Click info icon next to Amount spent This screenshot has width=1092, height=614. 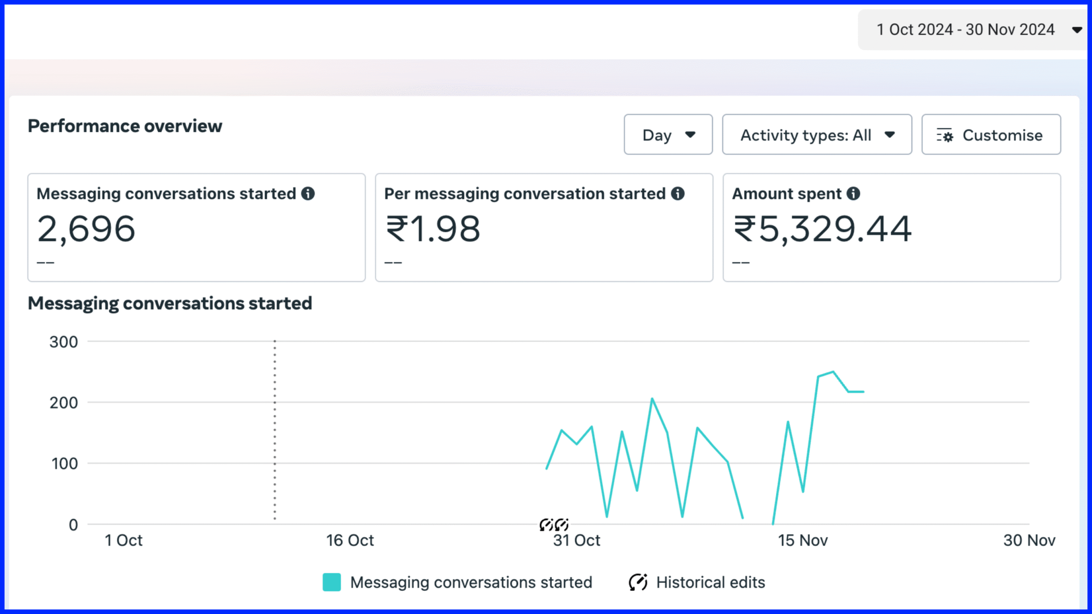pyautogui.click(x=853, y=194)
